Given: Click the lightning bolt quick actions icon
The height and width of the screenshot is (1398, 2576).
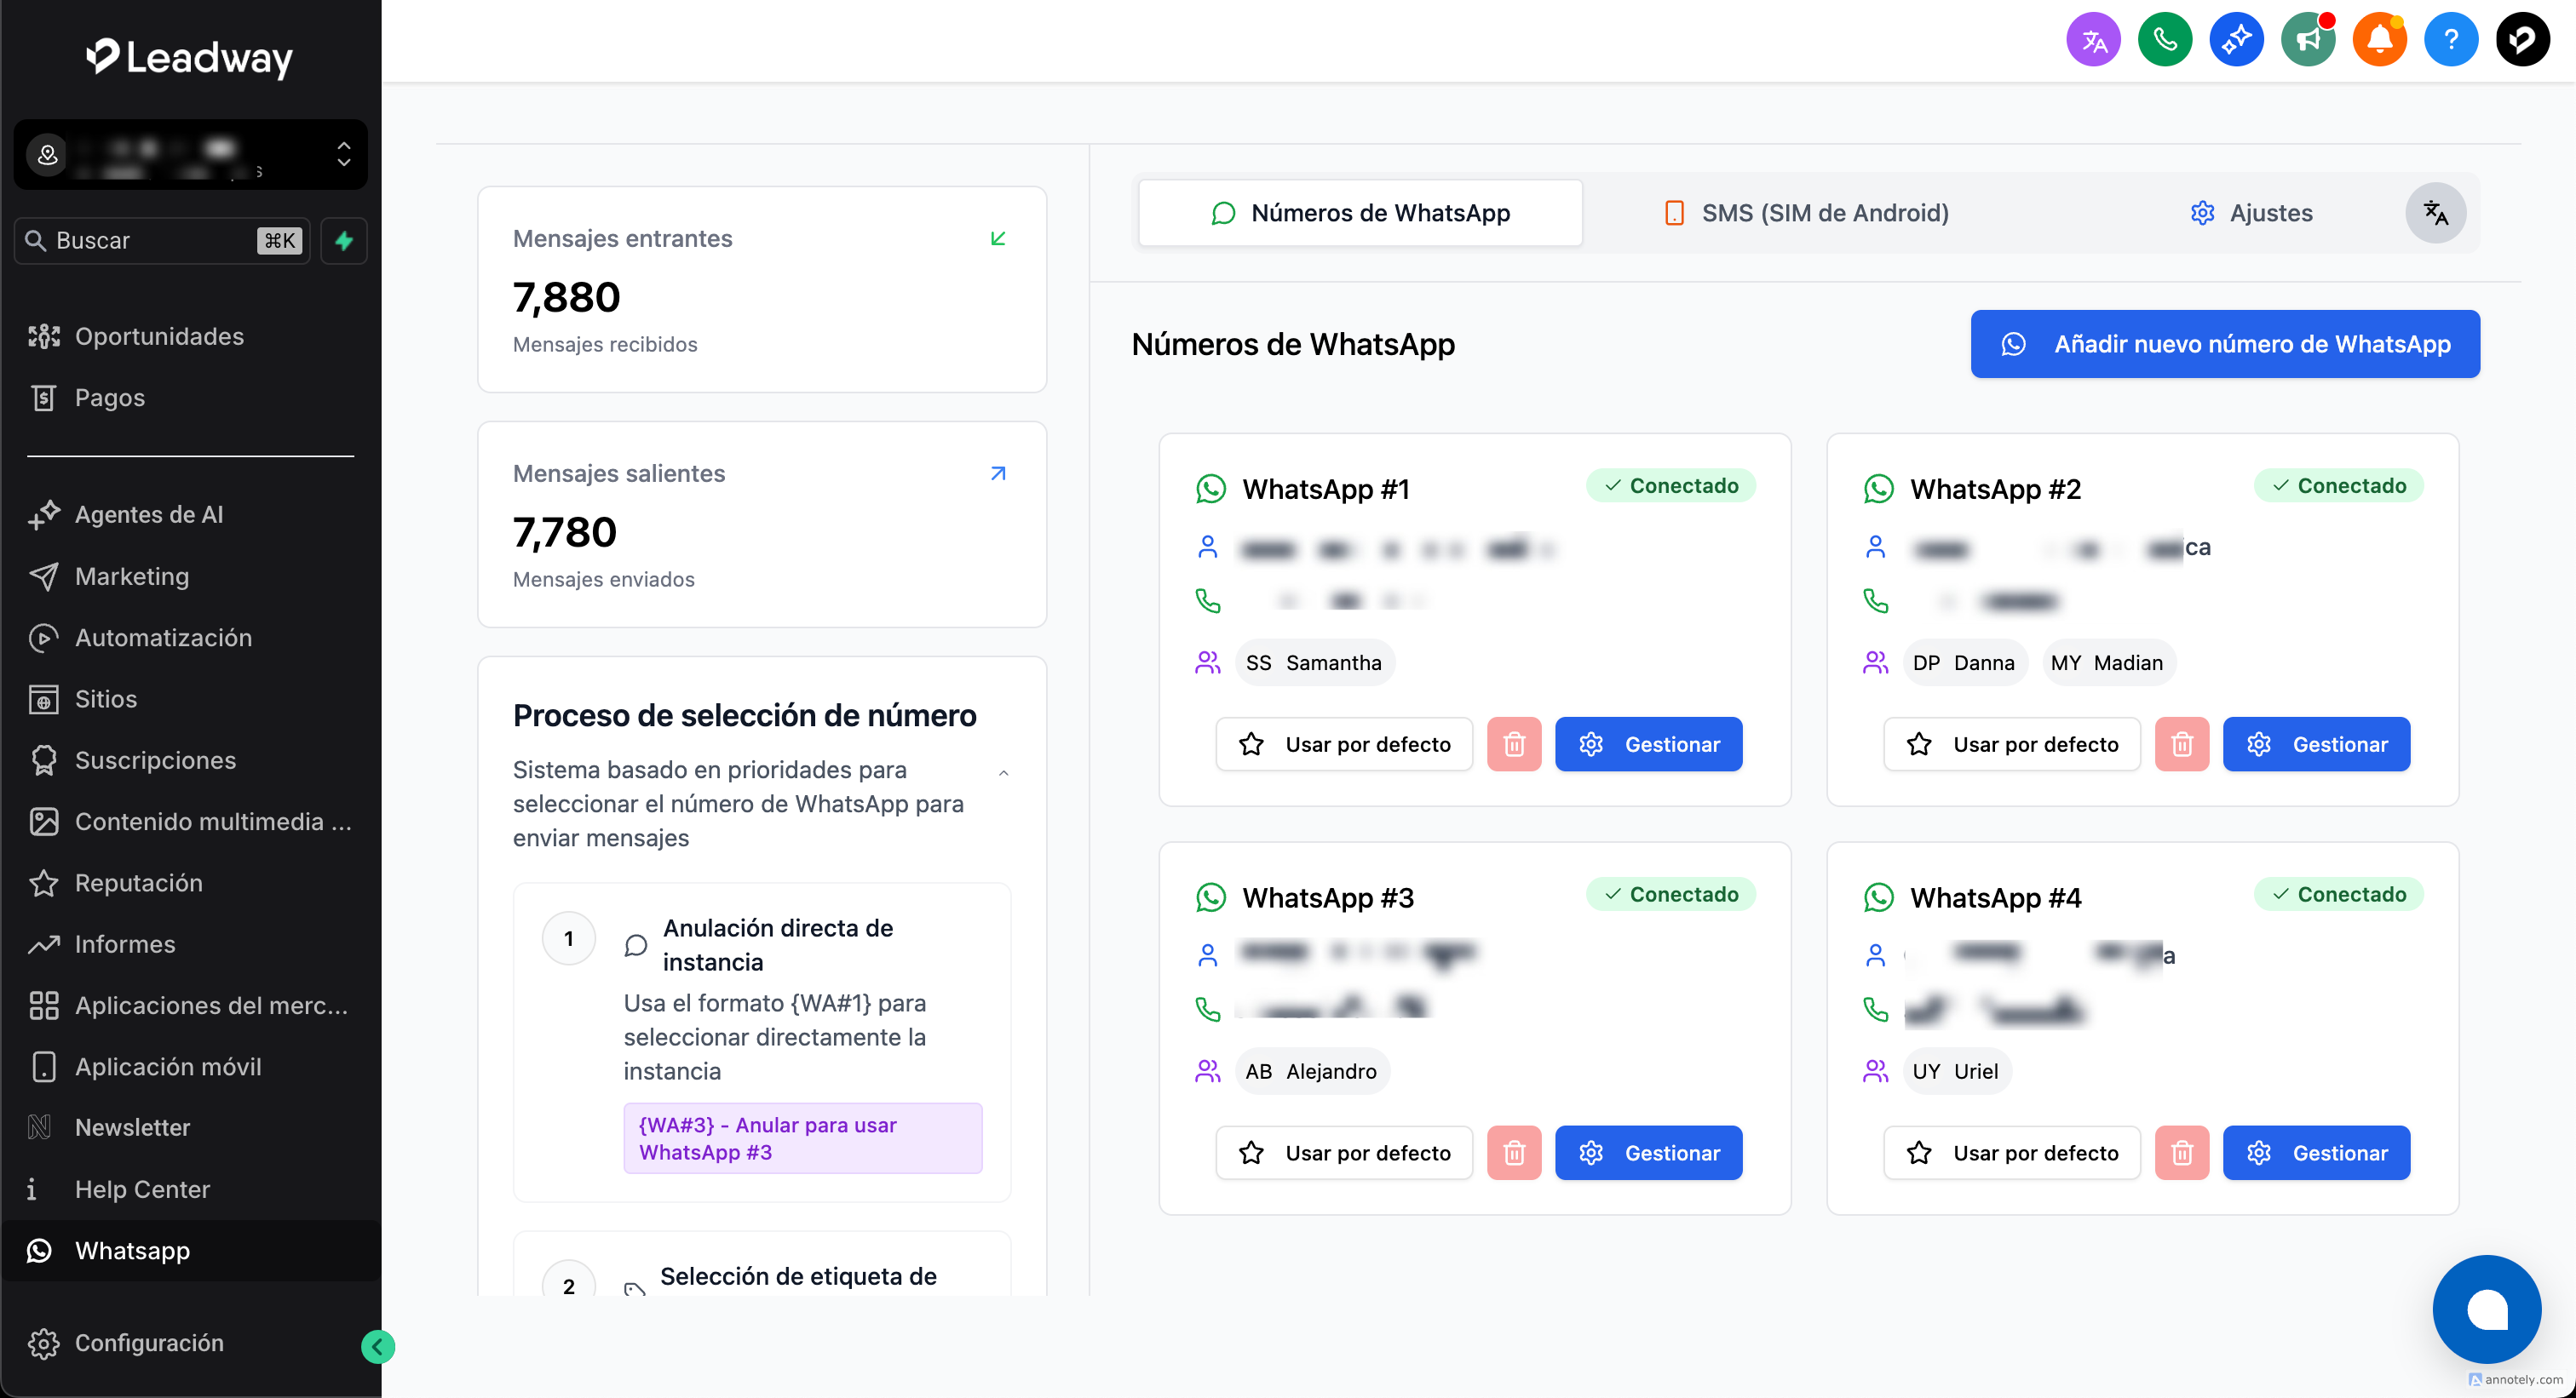Looking at the screenshot, I should pos(344,241).
